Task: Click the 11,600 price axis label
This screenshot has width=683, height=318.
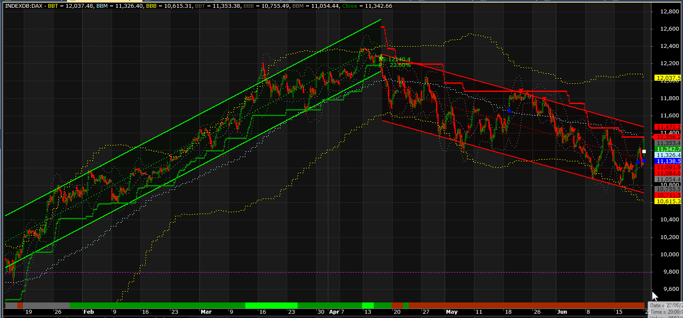Action: click(x=670, y=115)
